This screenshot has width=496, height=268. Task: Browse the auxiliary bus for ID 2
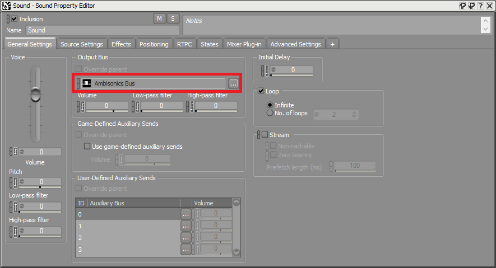(x=186, y=238)
